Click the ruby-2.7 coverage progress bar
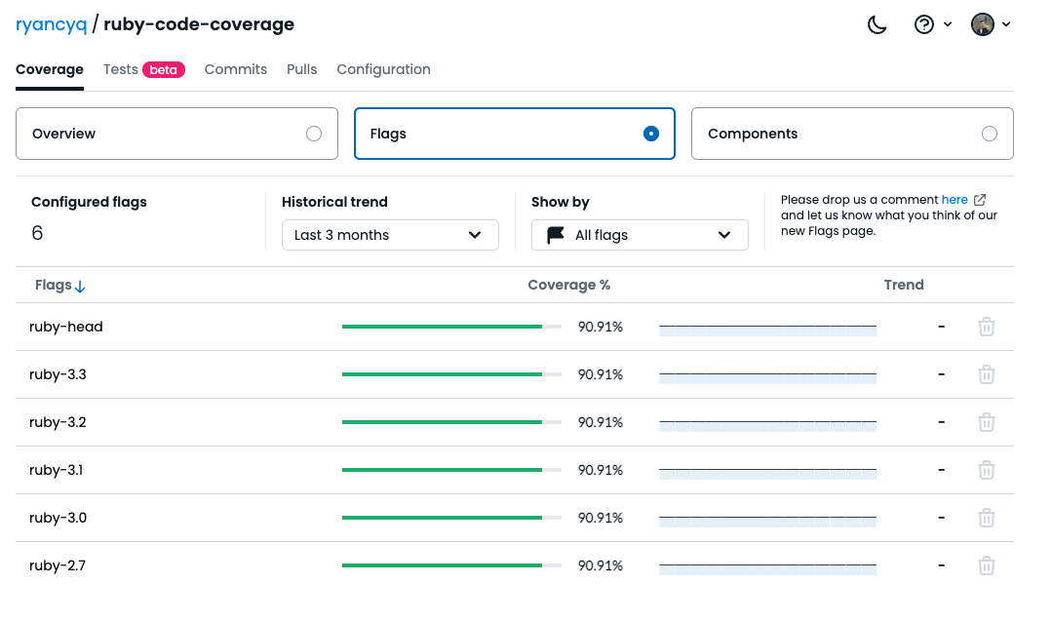Screen dimensions: 1052x622 451,565
